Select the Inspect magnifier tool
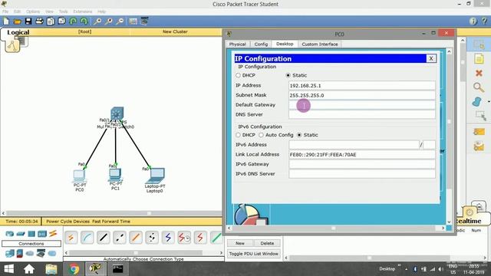Screen dimensions: 491x276 [x=479, y=87]
